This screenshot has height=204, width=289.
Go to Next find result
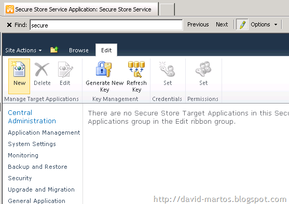tap(222, 24)
